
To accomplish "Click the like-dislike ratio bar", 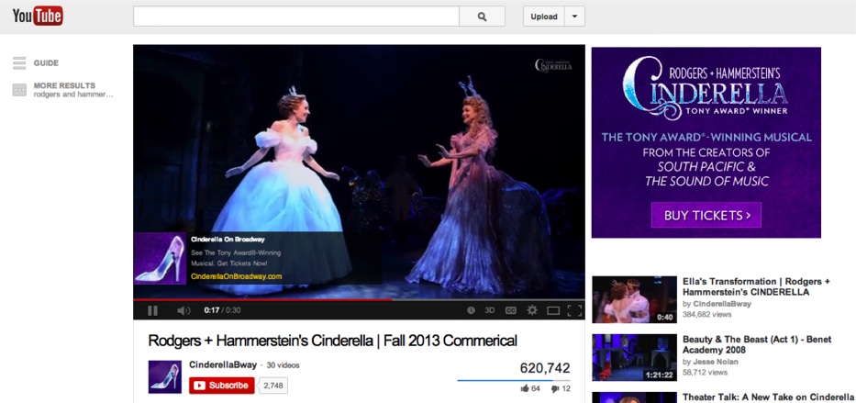I will [514, 380].
